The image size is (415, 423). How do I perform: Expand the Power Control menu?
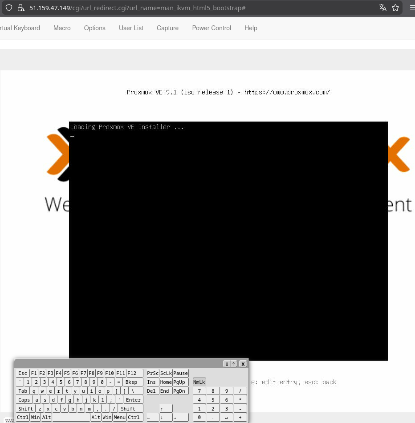[x=212, y=28]
